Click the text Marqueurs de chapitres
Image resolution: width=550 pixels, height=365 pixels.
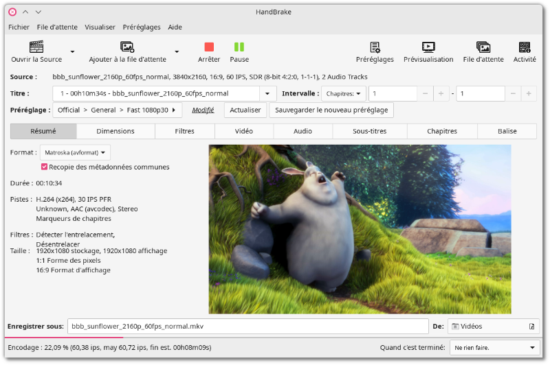(x=74, y=219)
